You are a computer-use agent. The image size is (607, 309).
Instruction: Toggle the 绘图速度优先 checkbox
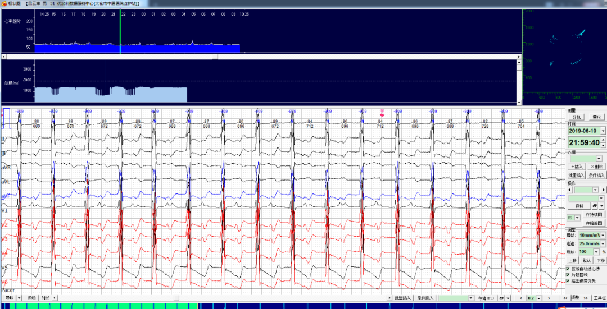pyautogui.click(x=568, y=280)
